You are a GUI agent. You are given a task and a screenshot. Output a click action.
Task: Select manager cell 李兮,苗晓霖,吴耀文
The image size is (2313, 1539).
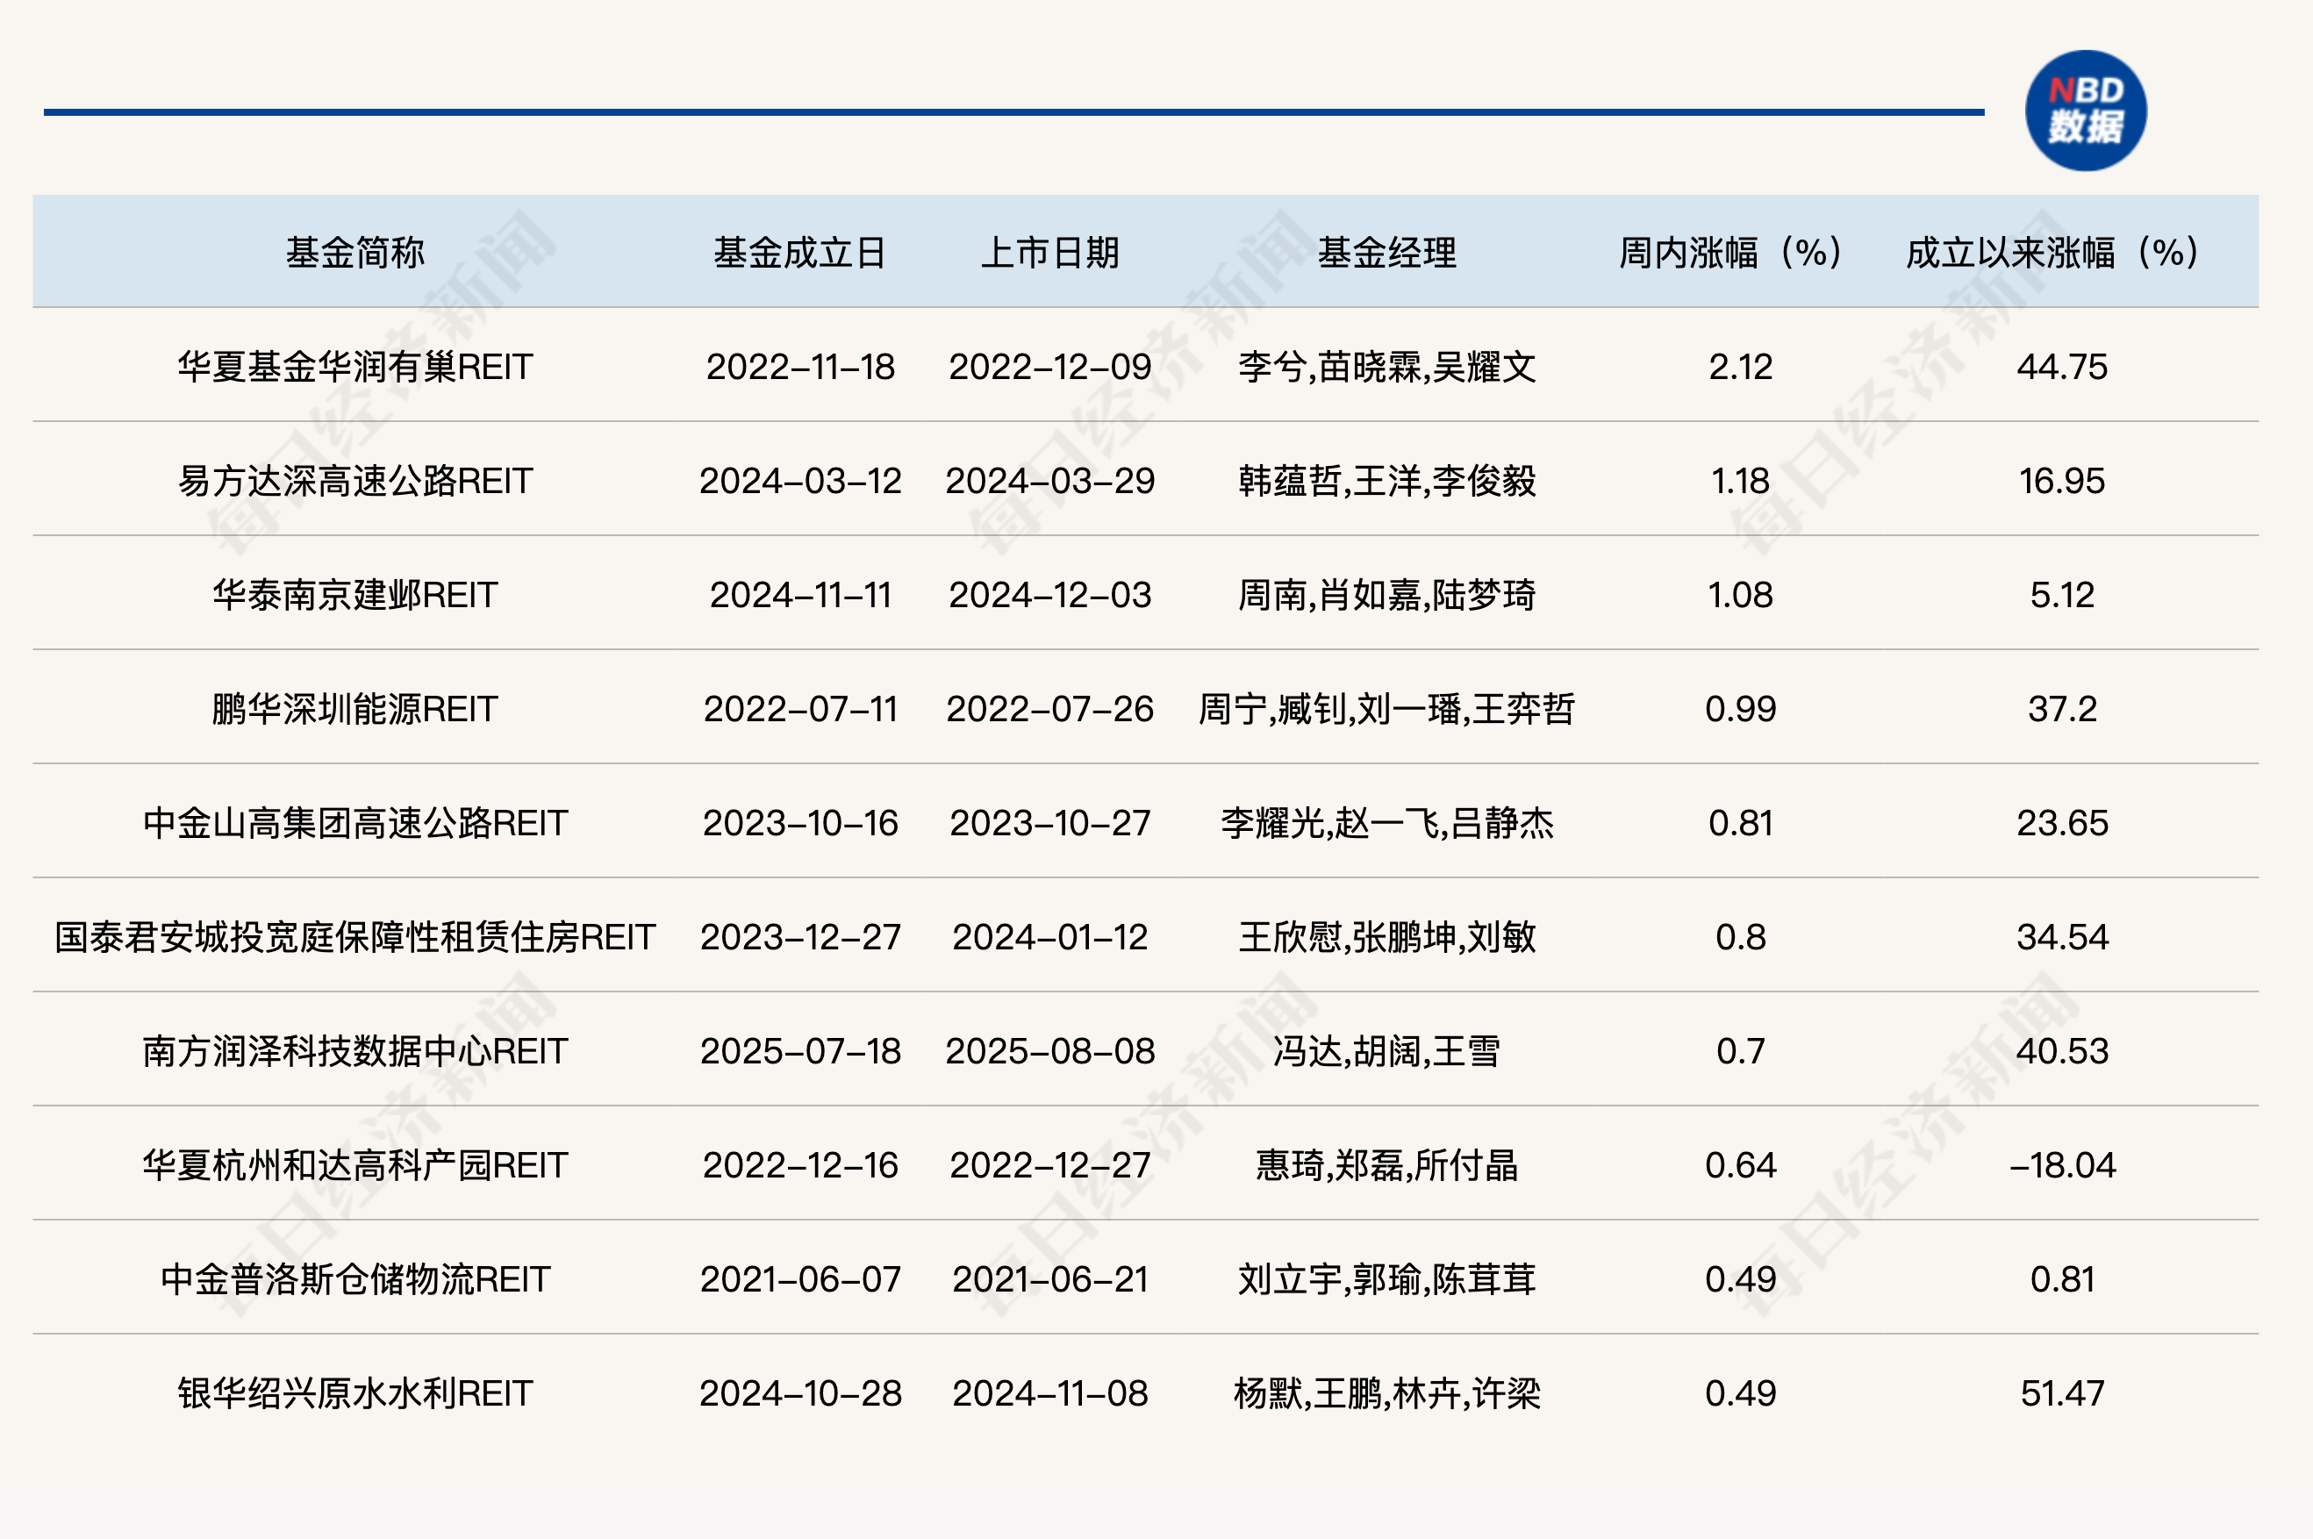(1386, 367)
